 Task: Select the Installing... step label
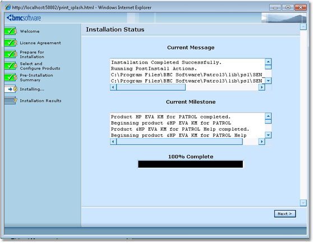(x=32, y=89)
